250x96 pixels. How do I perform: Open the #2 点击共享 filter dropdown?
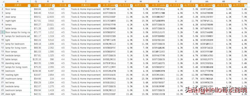click(182, 5)
